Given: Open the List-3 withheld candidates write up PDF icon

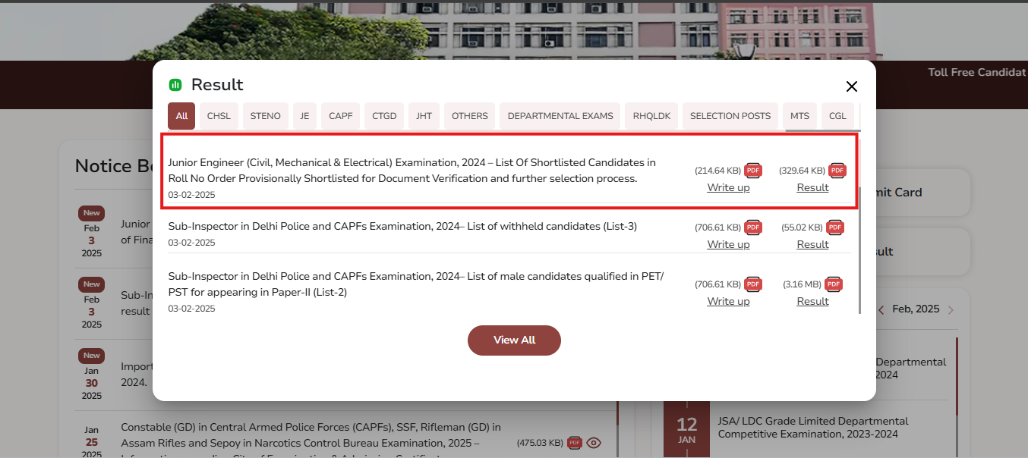Looking at the screenshot, I should [x=752, y=227].
